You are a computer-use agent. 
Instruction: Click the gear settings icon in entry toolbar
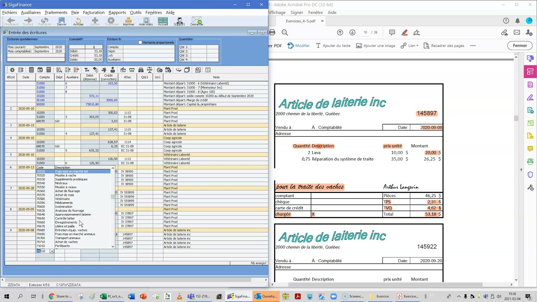[x=12, y=70]
